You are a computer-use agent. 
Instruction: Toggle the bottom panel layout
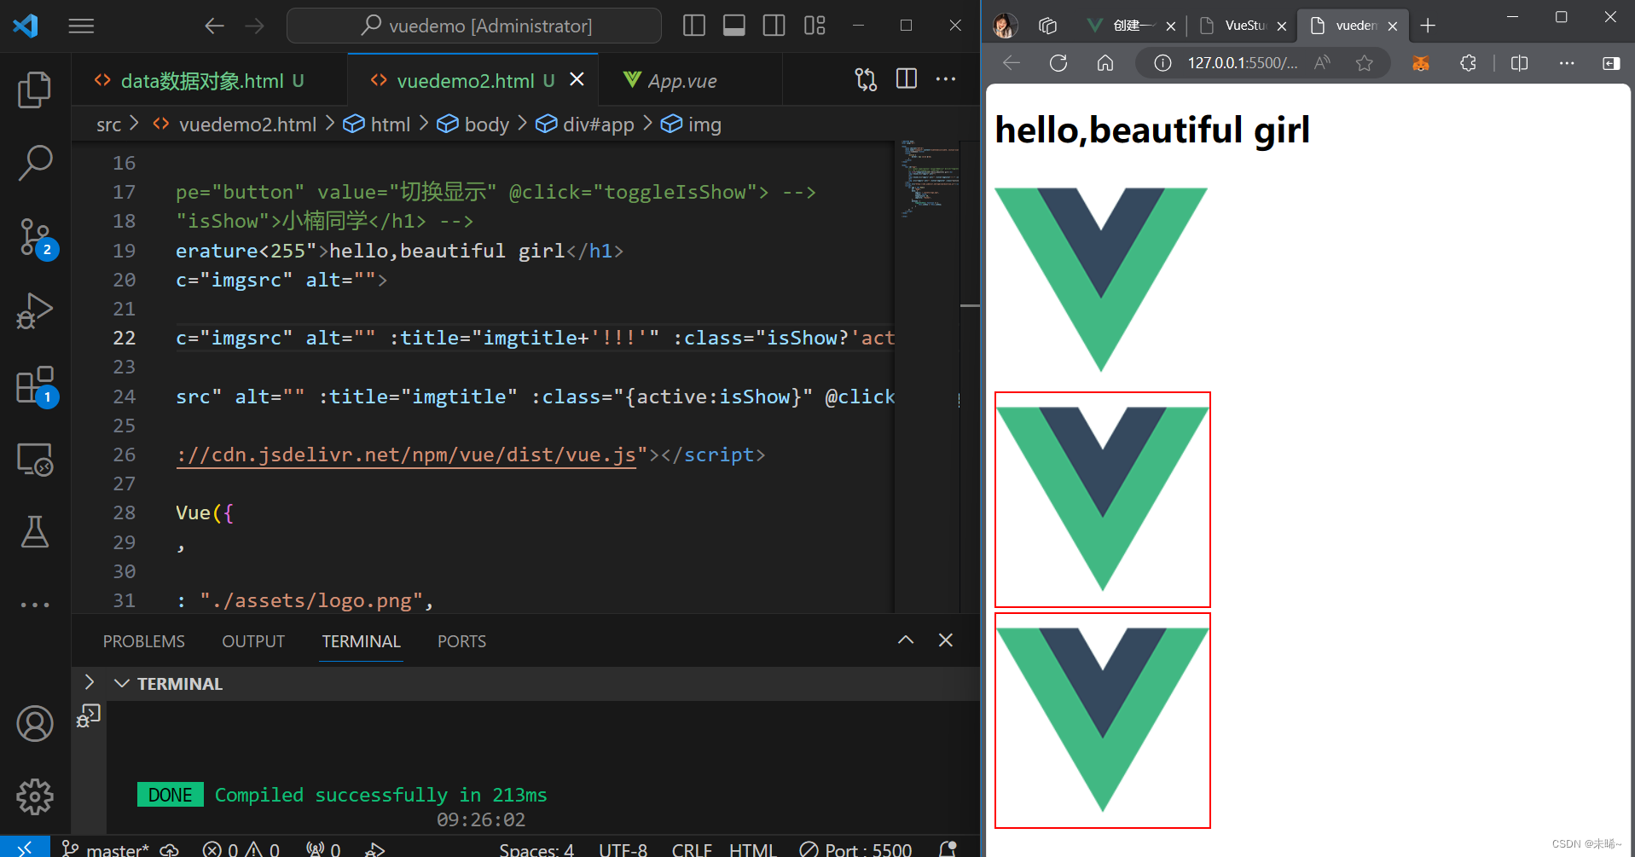[733, 26]
